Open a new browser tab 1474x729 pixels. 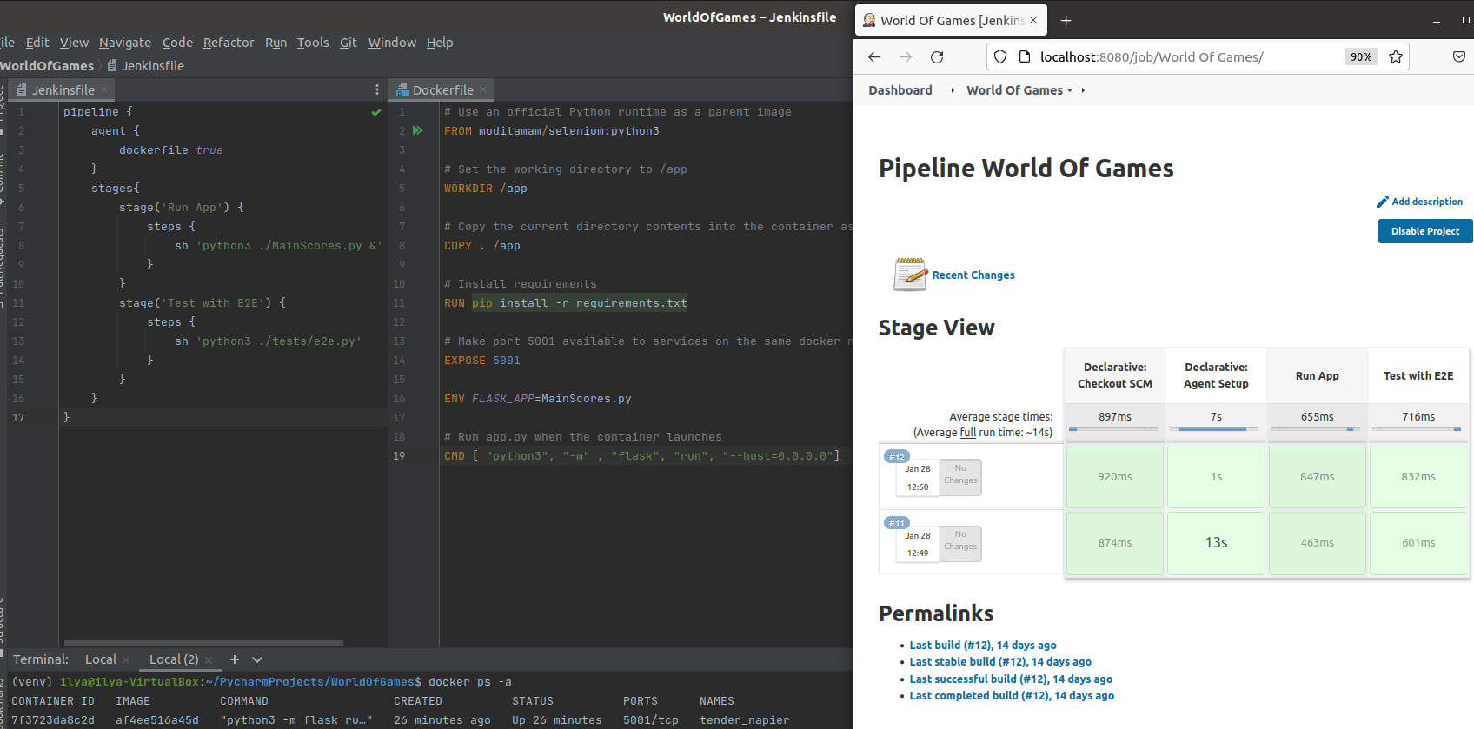tap(1066, 20)
